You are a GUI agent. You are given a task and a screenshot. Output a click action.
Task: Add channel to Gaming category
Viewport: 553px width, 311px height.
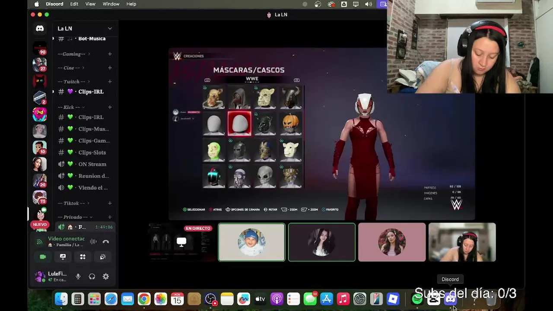(110, 54)
